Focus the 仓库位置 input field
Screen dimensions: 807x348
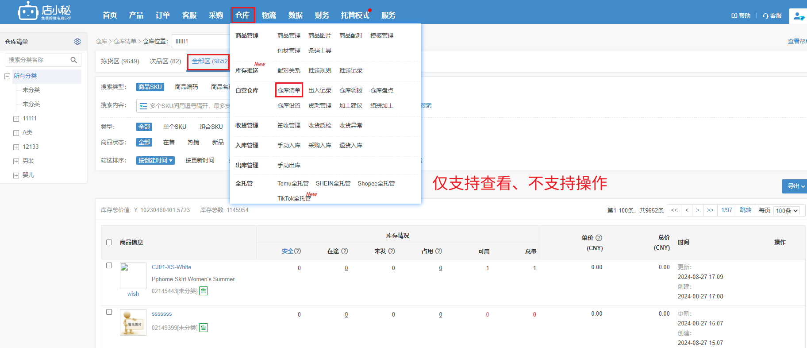click(201, 41)
